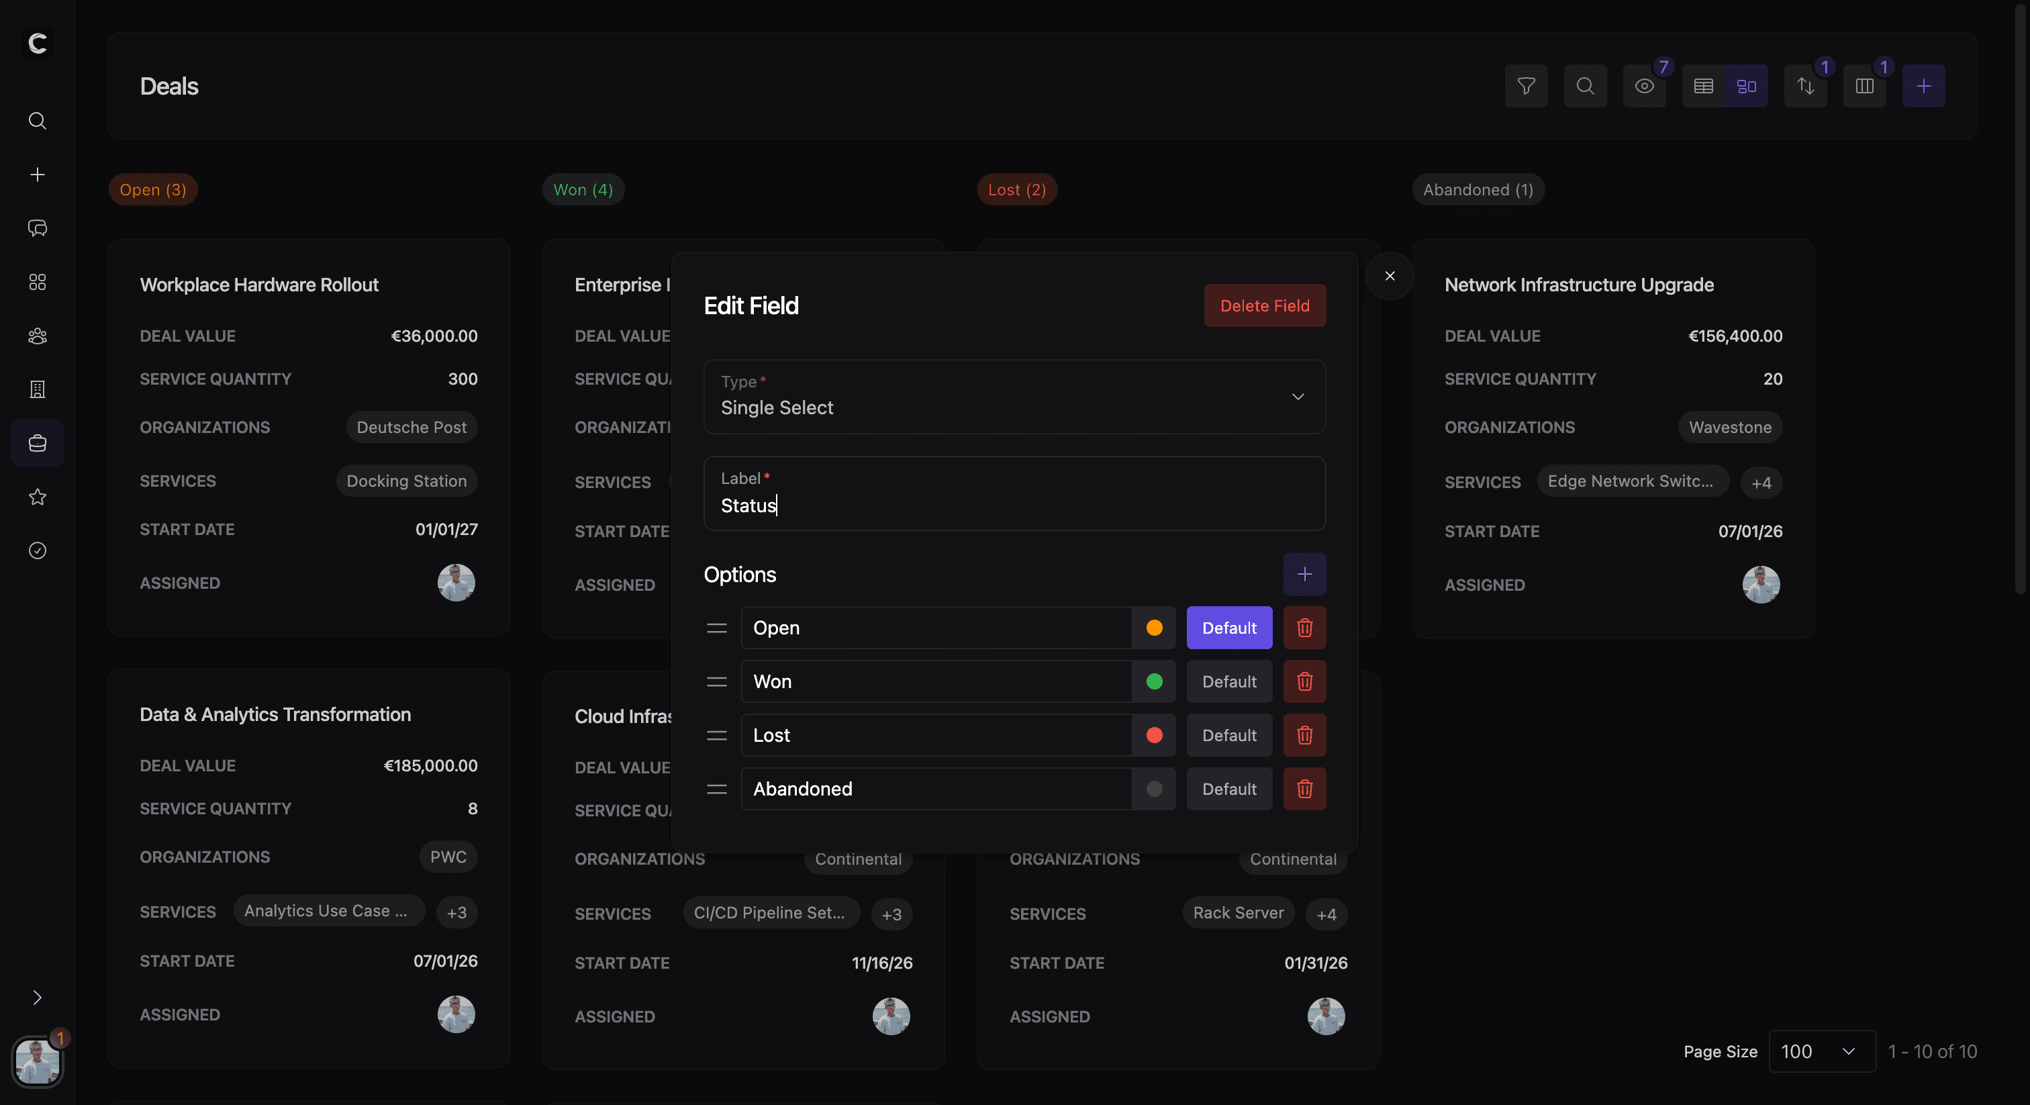
Task: Open the Page Size 100 dropdown
Action: (1821, 1051)
